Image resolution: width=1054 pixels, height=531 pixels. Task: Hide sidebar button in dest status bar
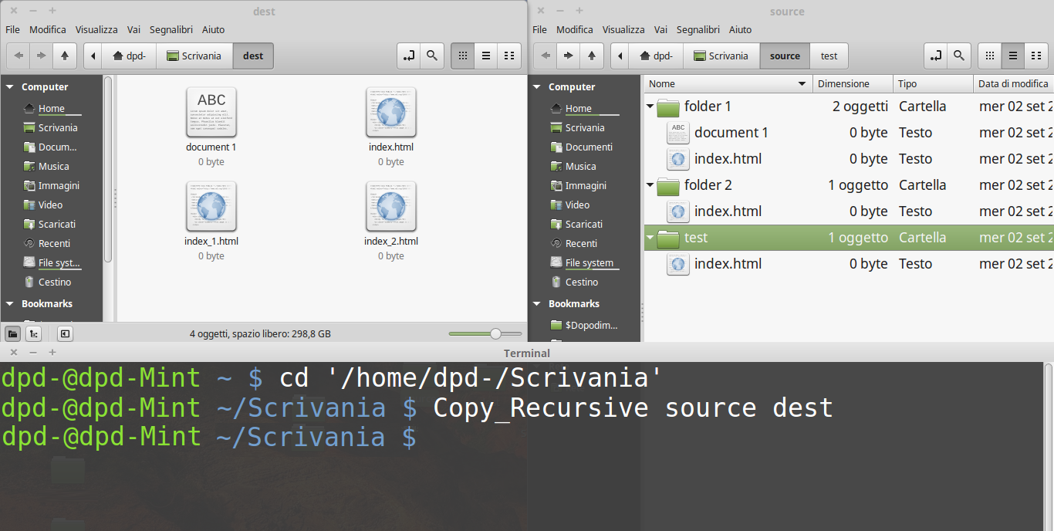click(65, 333)
